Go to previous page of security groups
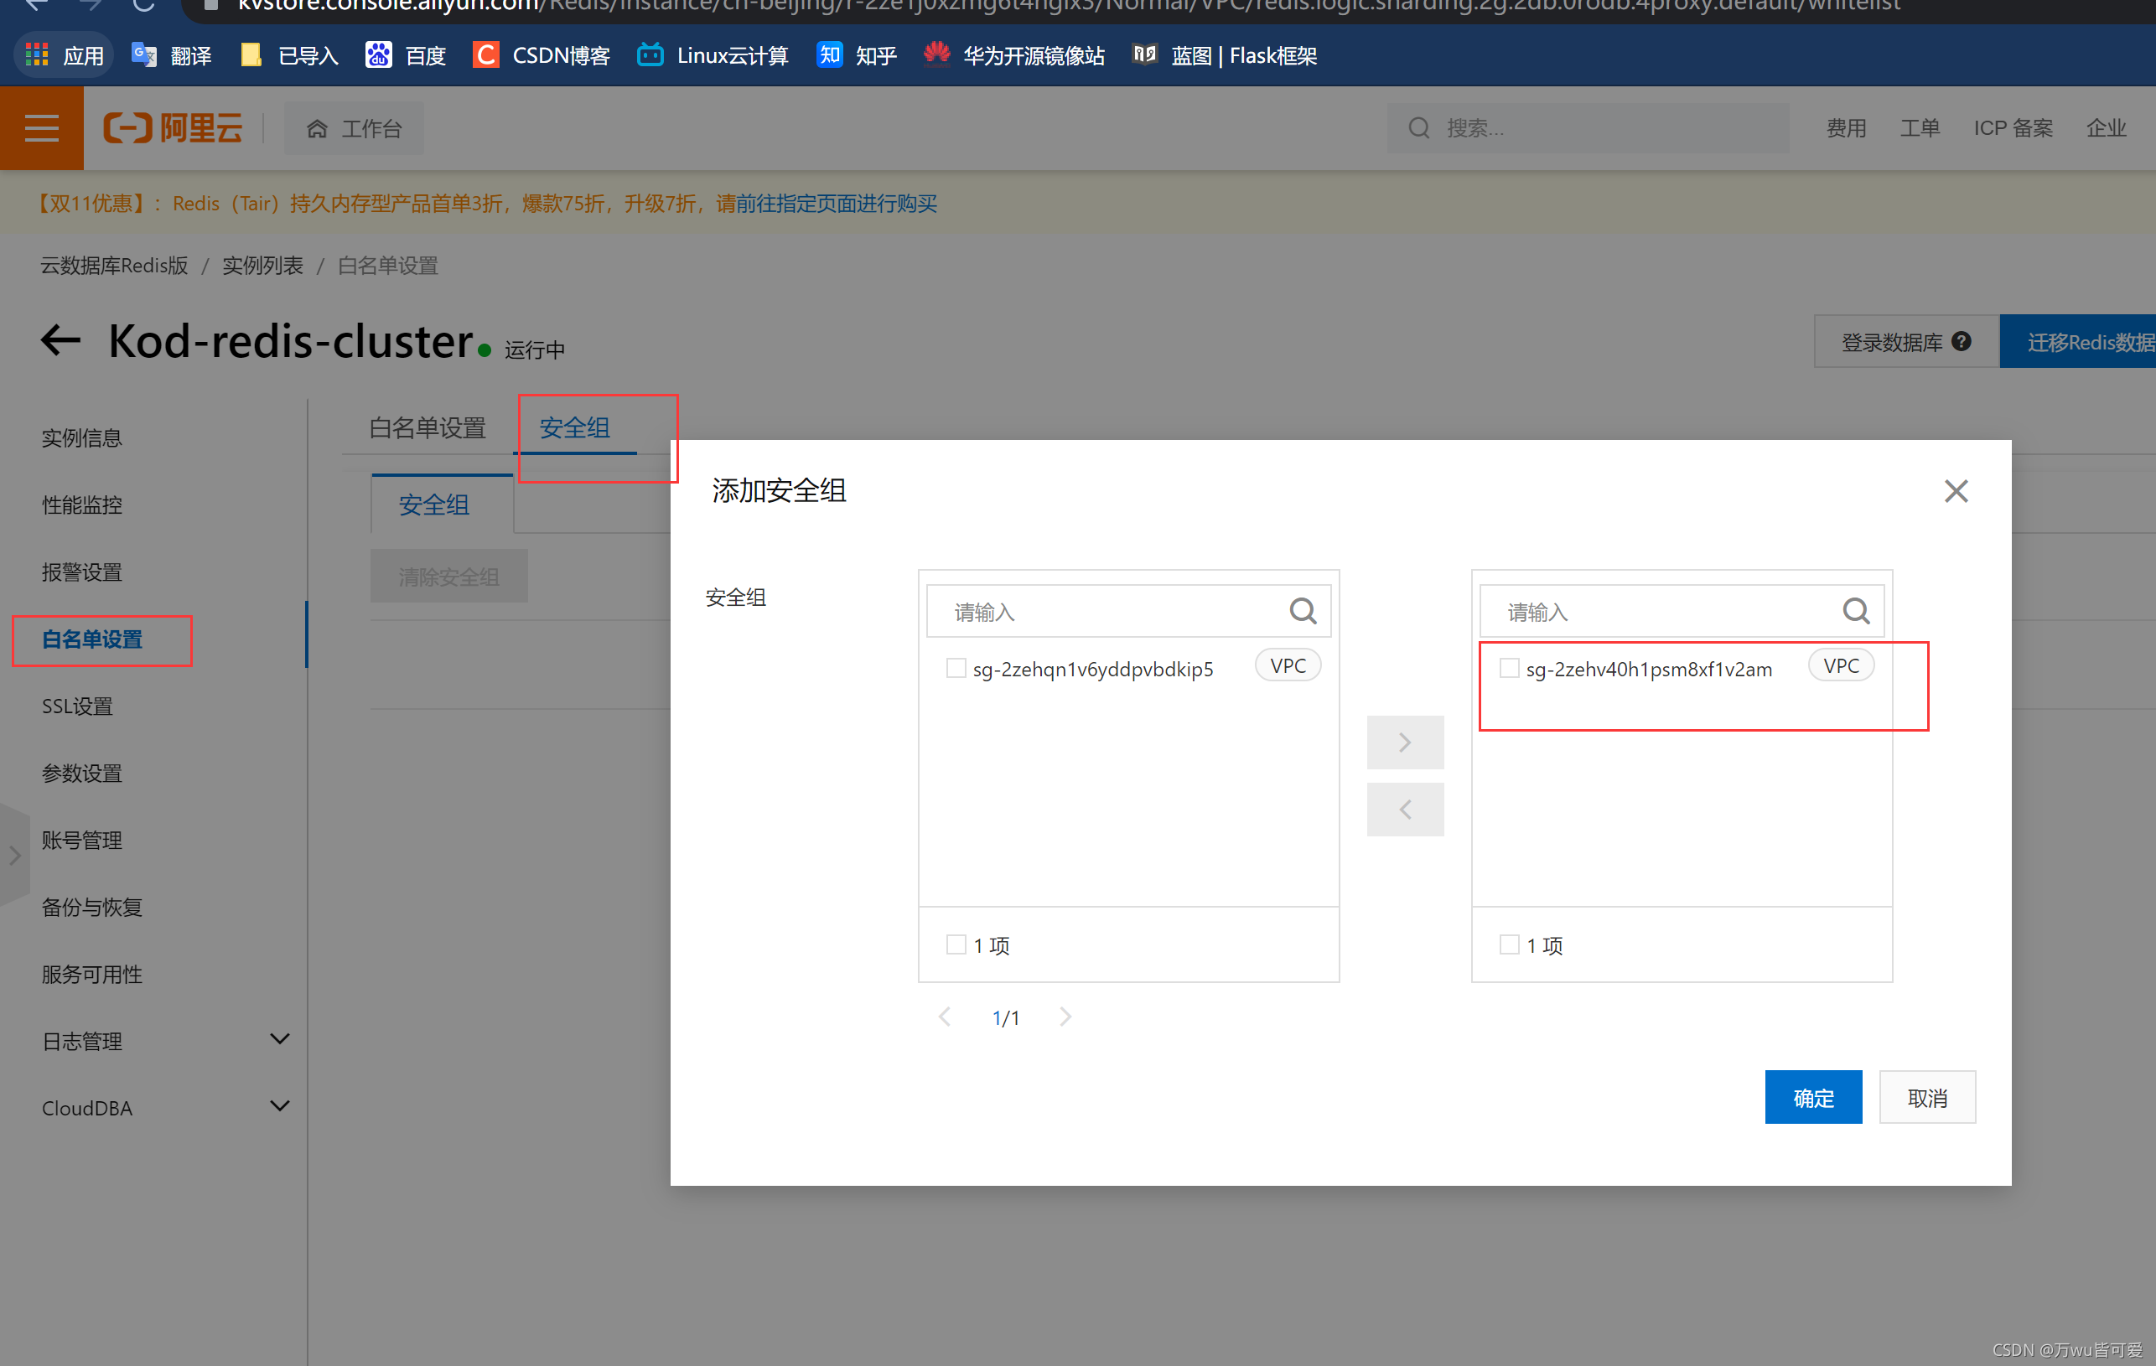The height and width of the screenshot is (1366, 2156). click(945, 1017)
